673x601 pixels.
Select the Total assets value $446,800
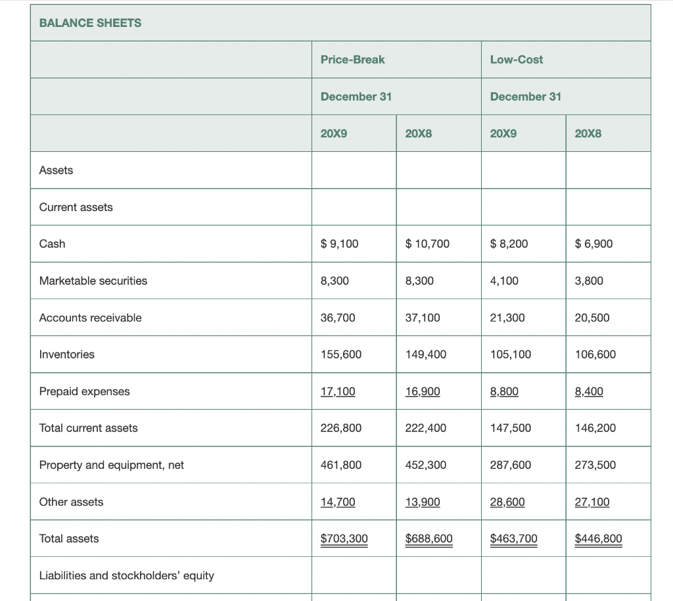pos(598,538)
